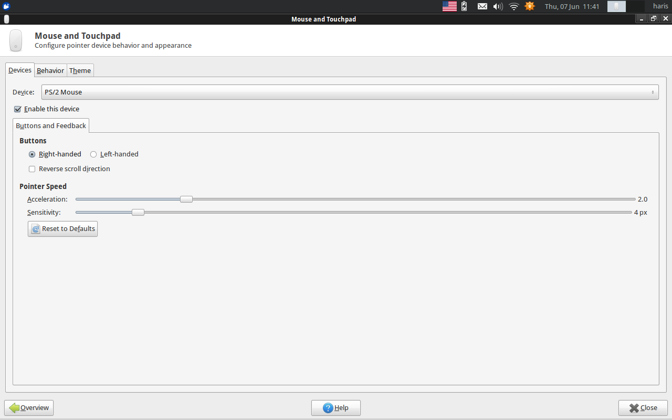Click Reset to Defaults button
Image resolution: width=672 pixels, height=420 pixels.
[62, 229]
